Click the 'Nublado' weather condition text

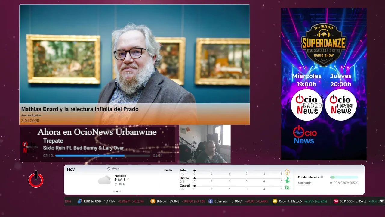[120, 176]
